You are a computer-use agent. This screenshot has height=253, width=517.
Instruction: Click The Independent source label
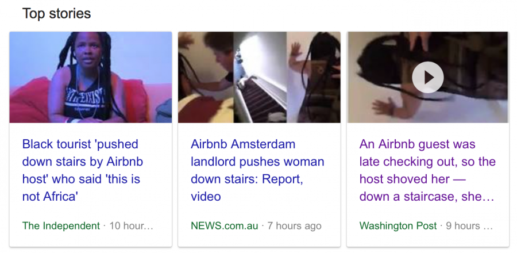[61, 226]
